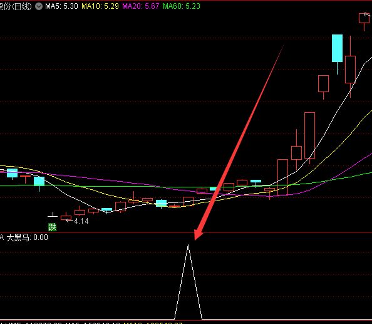
Task: Click the green 跌 badge icon
Action: [53, 227]
